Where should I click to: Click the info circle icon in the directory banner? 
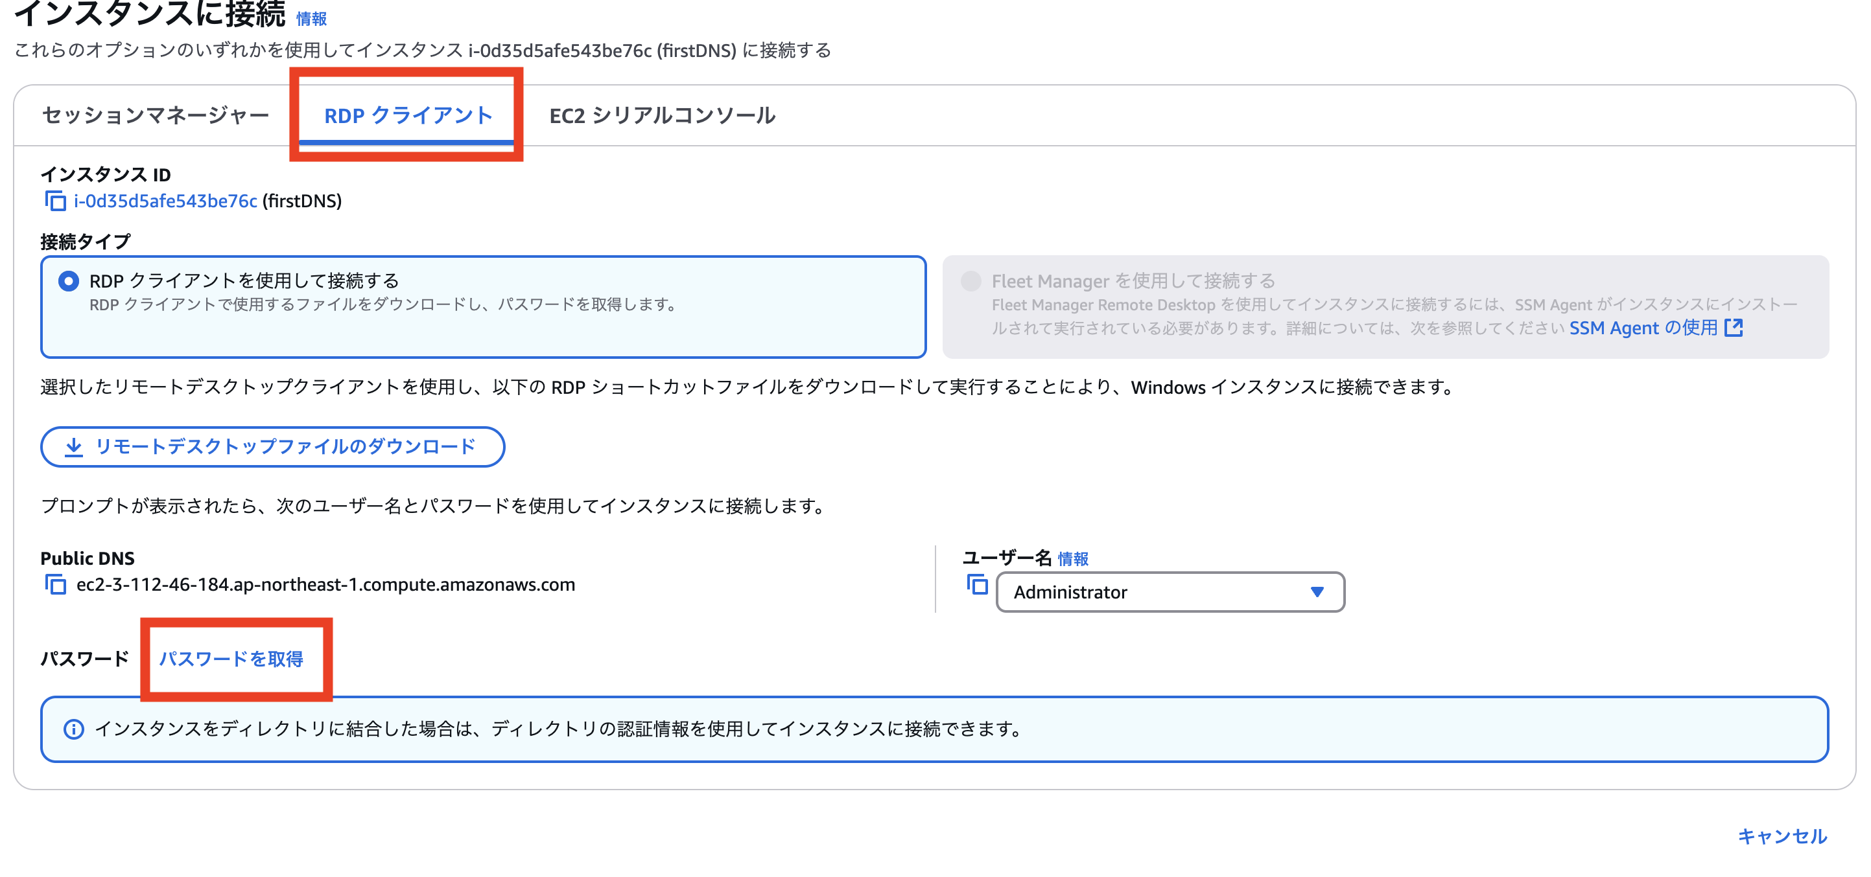click(73, 731)
